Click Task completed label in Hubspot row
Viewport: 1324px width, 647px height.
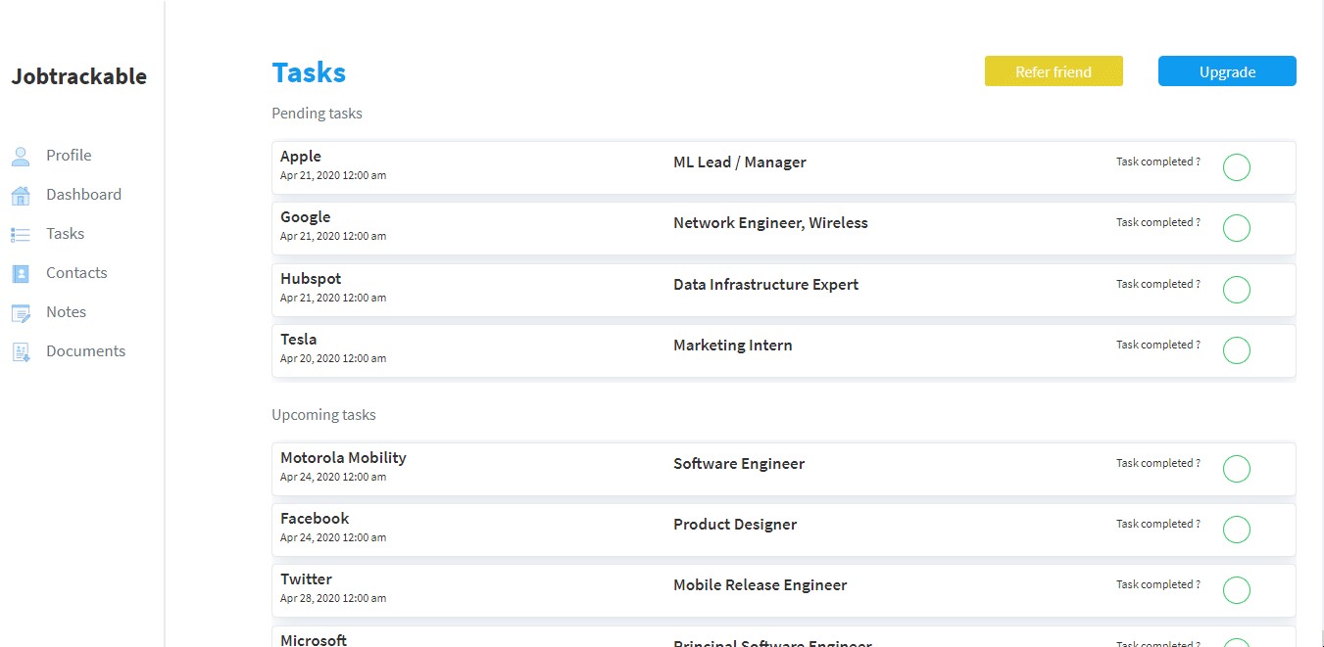pos(1158,284)
